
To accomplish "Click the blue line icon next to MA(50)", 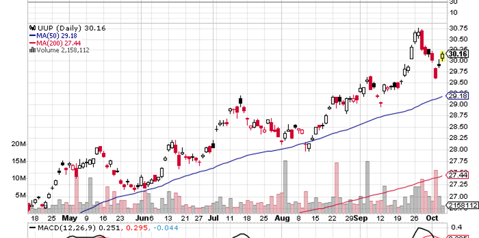I will click(32, 35).
